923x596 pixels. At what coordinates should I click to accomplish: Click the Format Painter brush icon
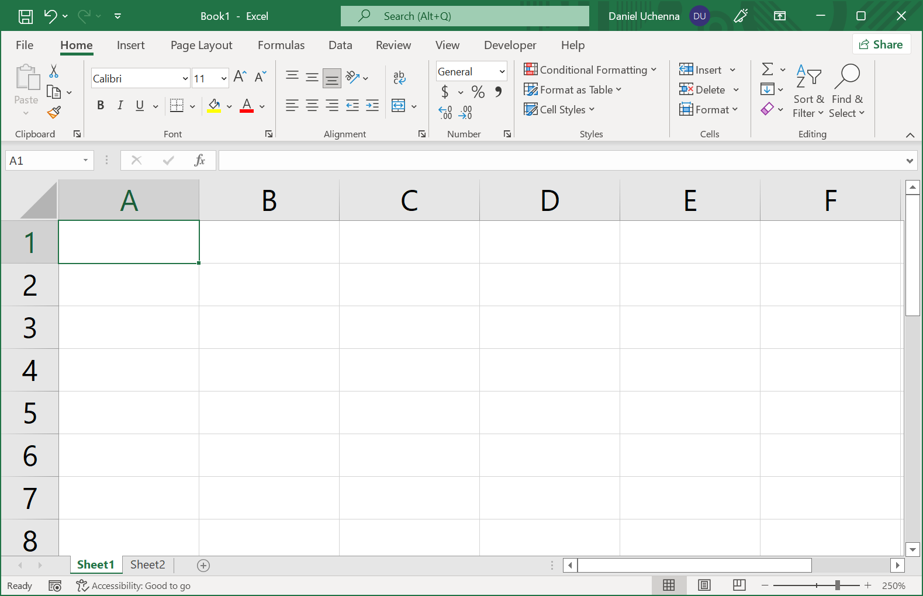pyautogui.click(x=54, y=112)
